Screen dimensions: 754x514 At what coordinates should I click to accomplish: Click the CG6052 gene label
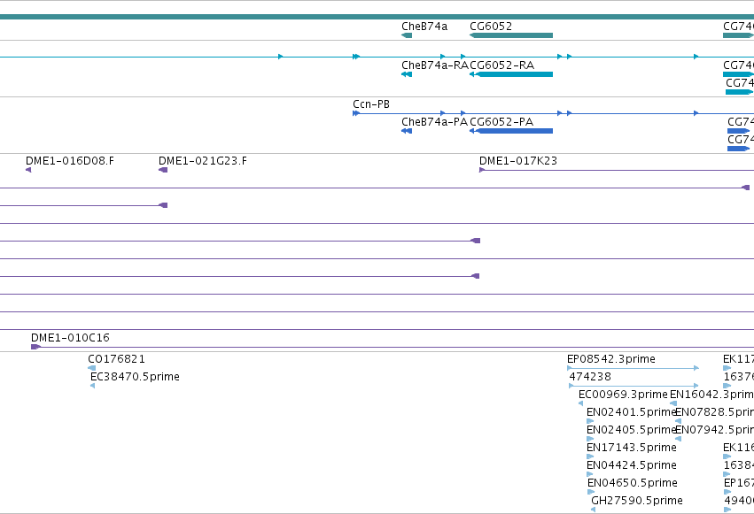491,27
